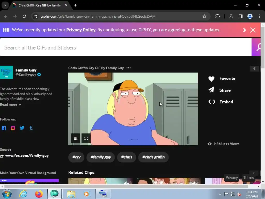Expand the Read more description
Screen dimensions: 265x199
point(10,105)
